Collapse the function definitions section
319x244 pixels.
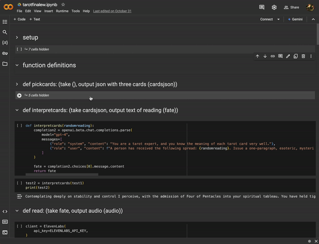17,65
